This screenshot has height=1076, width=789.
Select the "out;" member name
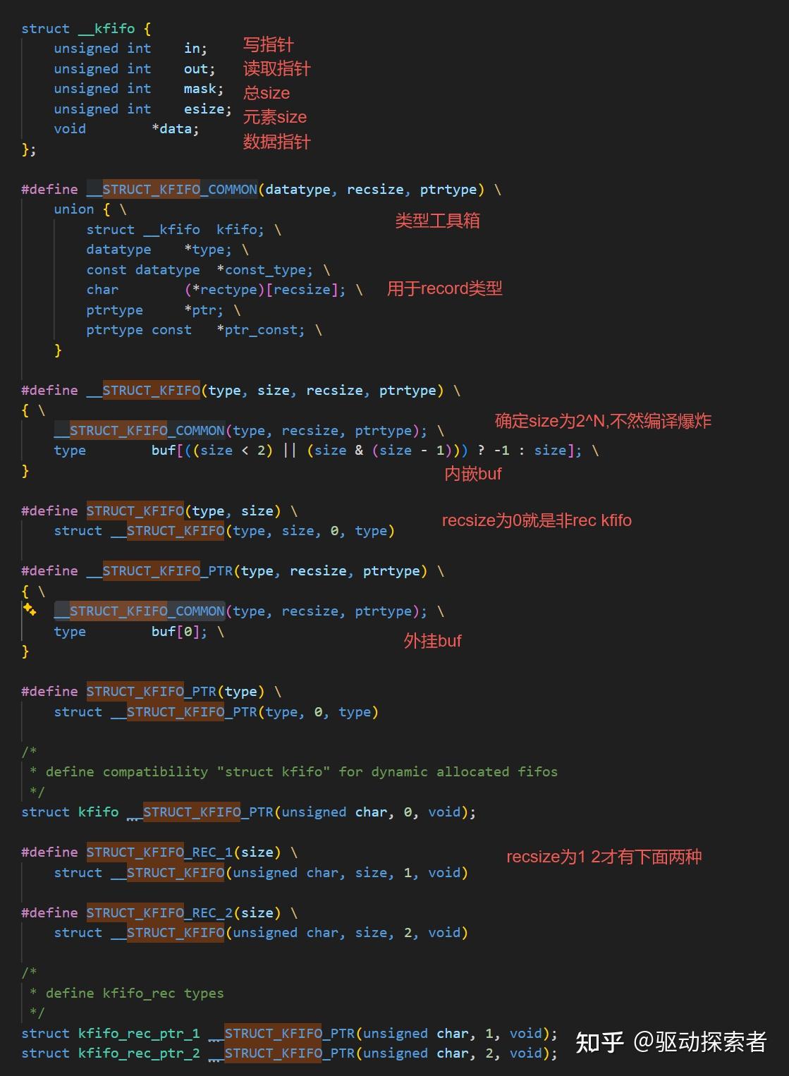[200, 69]
